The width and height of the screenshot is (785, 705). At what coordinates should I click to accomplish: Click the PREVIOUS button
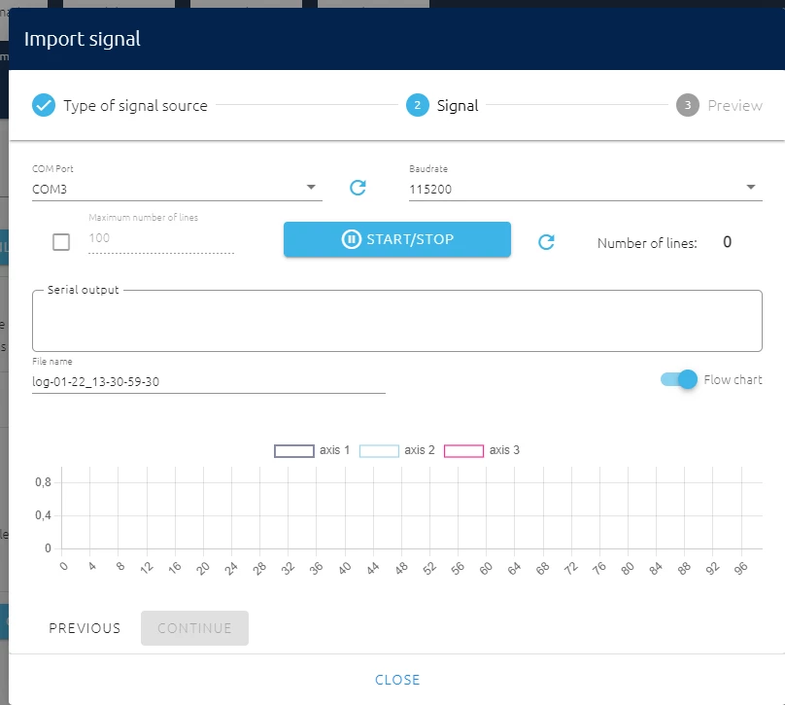coord(85,628)
